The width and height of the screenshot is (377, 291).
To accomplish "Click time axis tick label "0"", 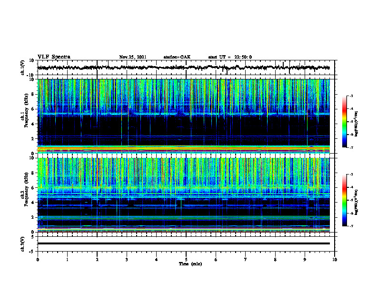I will pos(38,260).
